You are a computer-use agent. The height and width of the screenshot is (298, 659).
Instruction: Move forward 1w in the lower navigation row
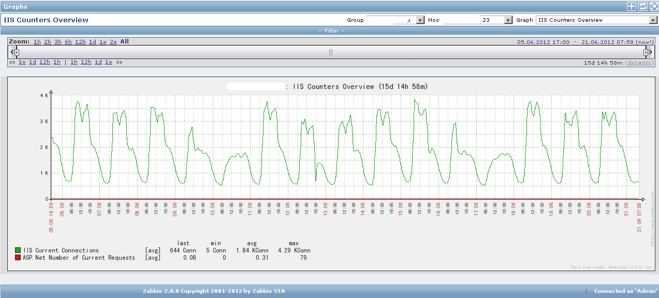point(109,62)
